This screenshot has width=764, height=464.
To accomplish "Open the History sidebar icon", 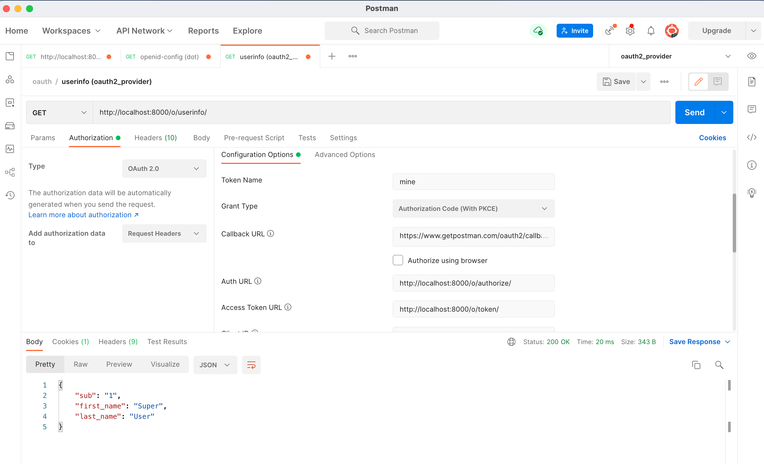I will [10, 195].
